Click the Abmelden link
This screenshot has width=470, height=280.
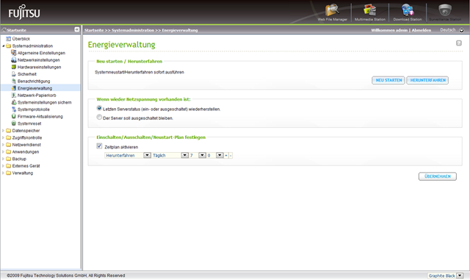(421, 30)
